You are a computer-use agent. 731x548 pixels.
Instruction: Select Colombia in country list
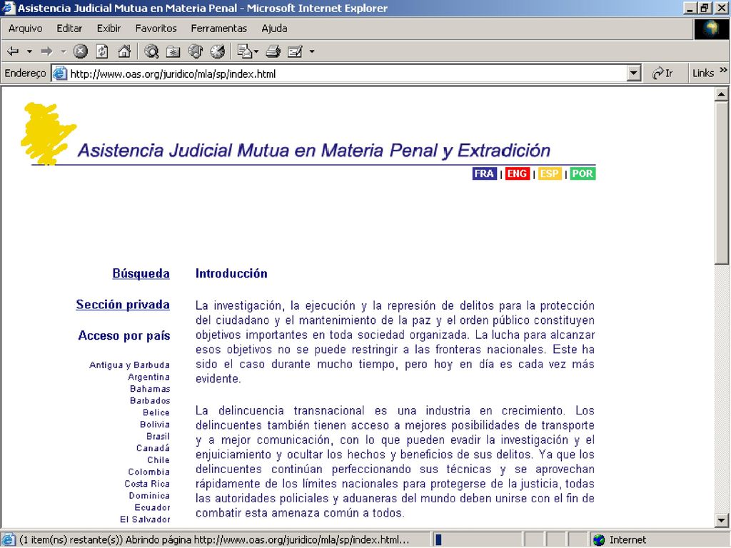tap(148, 472)
